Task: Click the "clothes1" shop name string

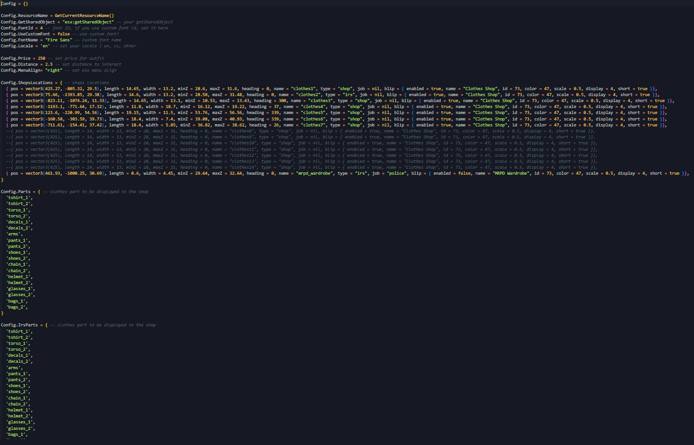Action: point(303,89)
